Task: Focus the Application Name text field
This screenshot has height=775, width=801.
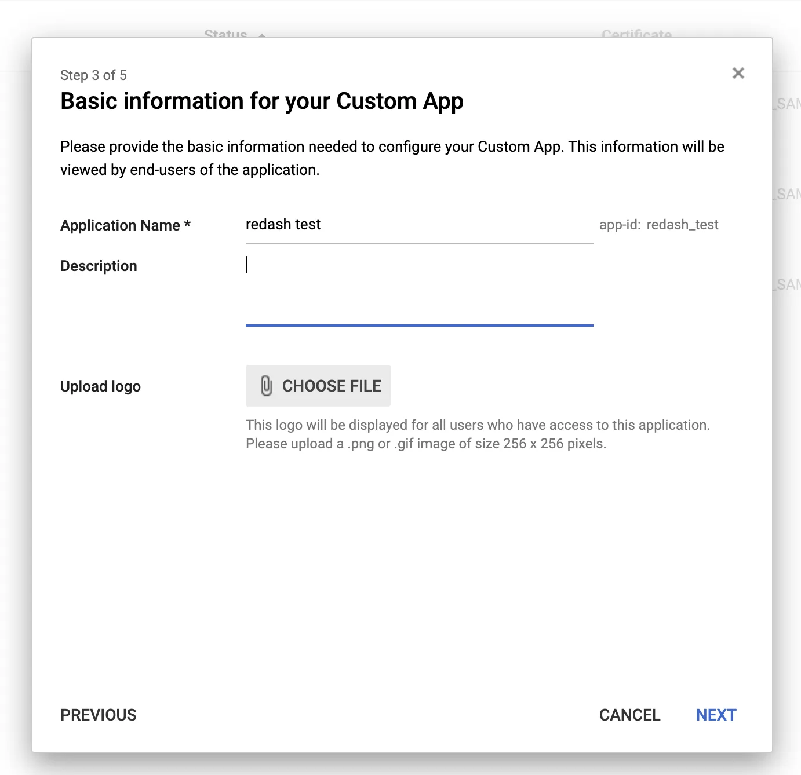Action: 418,225
